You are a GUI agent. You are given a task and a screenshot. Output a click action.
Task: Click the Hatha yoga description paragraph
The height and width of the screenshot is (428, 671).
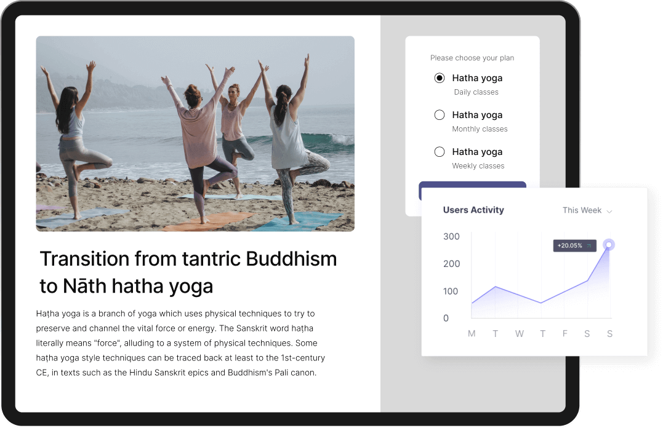tap(180, 343)
